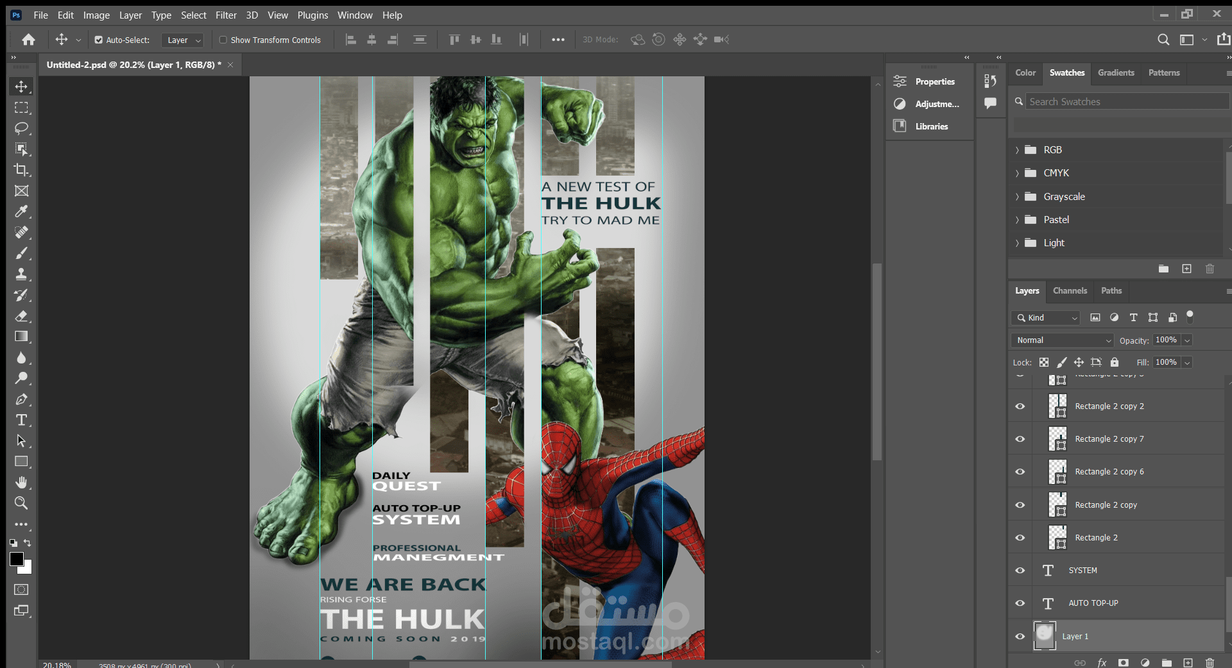Viewport: 1232px width, 668px height.
Task: Expand the Pastel swatch folder
Action: [x=1017, y=220]
